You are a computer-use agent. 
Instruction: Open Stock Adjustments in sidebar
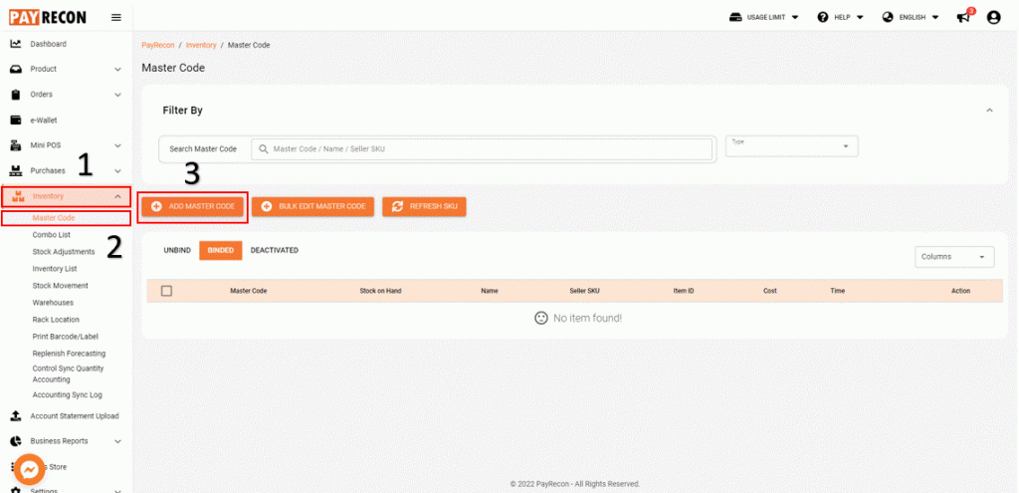pos(64,252)
